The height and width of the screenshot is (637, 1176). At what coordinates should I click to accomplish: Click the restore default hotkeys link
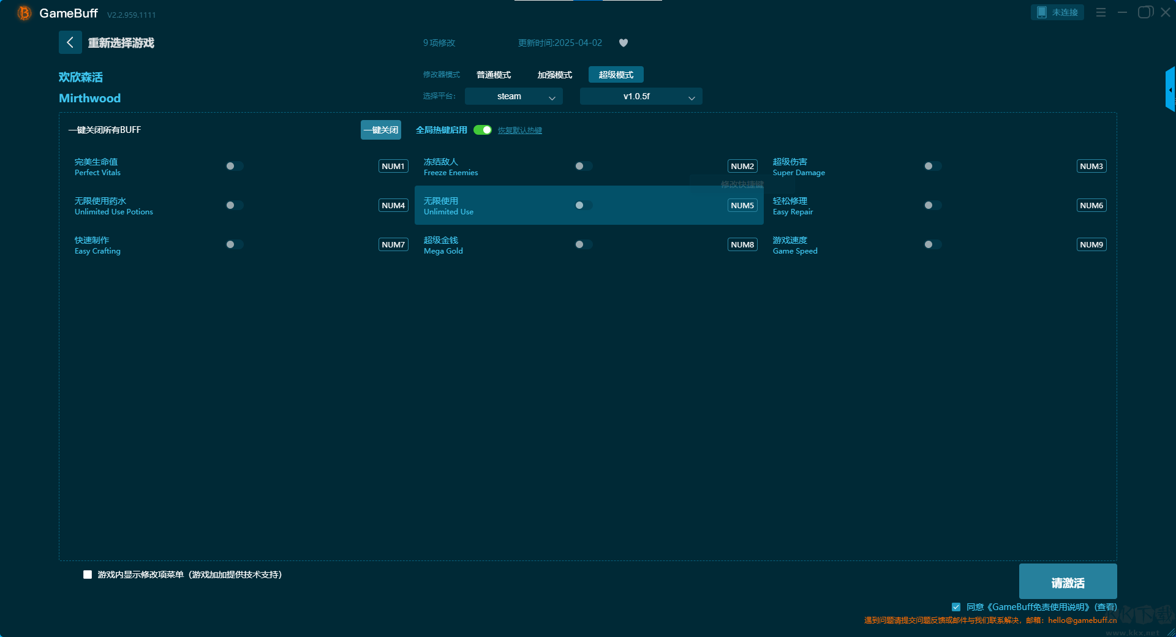point(519,130)
